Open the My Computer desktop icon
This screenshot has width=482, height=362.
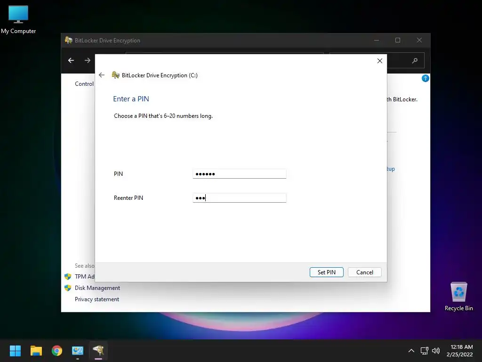coord(18,19)
